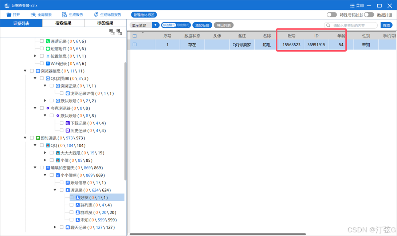The width and height of the screenshot is (397, 236).
Task: Click the 生成标签报告 tag report icon
Action: (96, 15)
